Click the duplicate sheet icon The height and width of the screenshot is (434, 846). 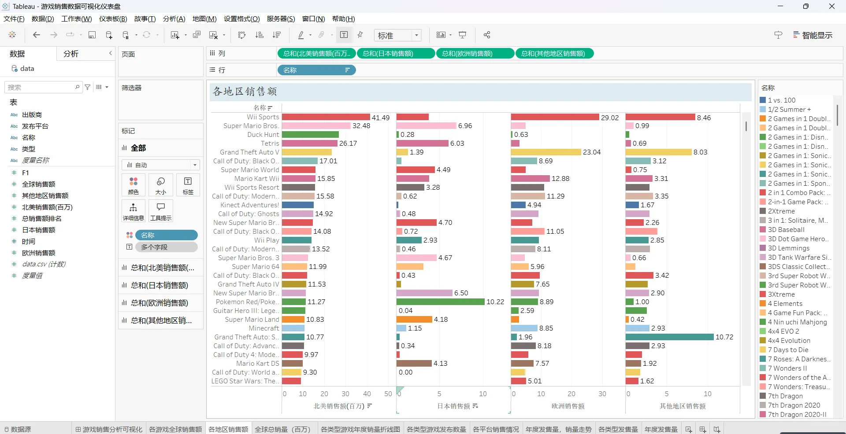coord(197,35)
